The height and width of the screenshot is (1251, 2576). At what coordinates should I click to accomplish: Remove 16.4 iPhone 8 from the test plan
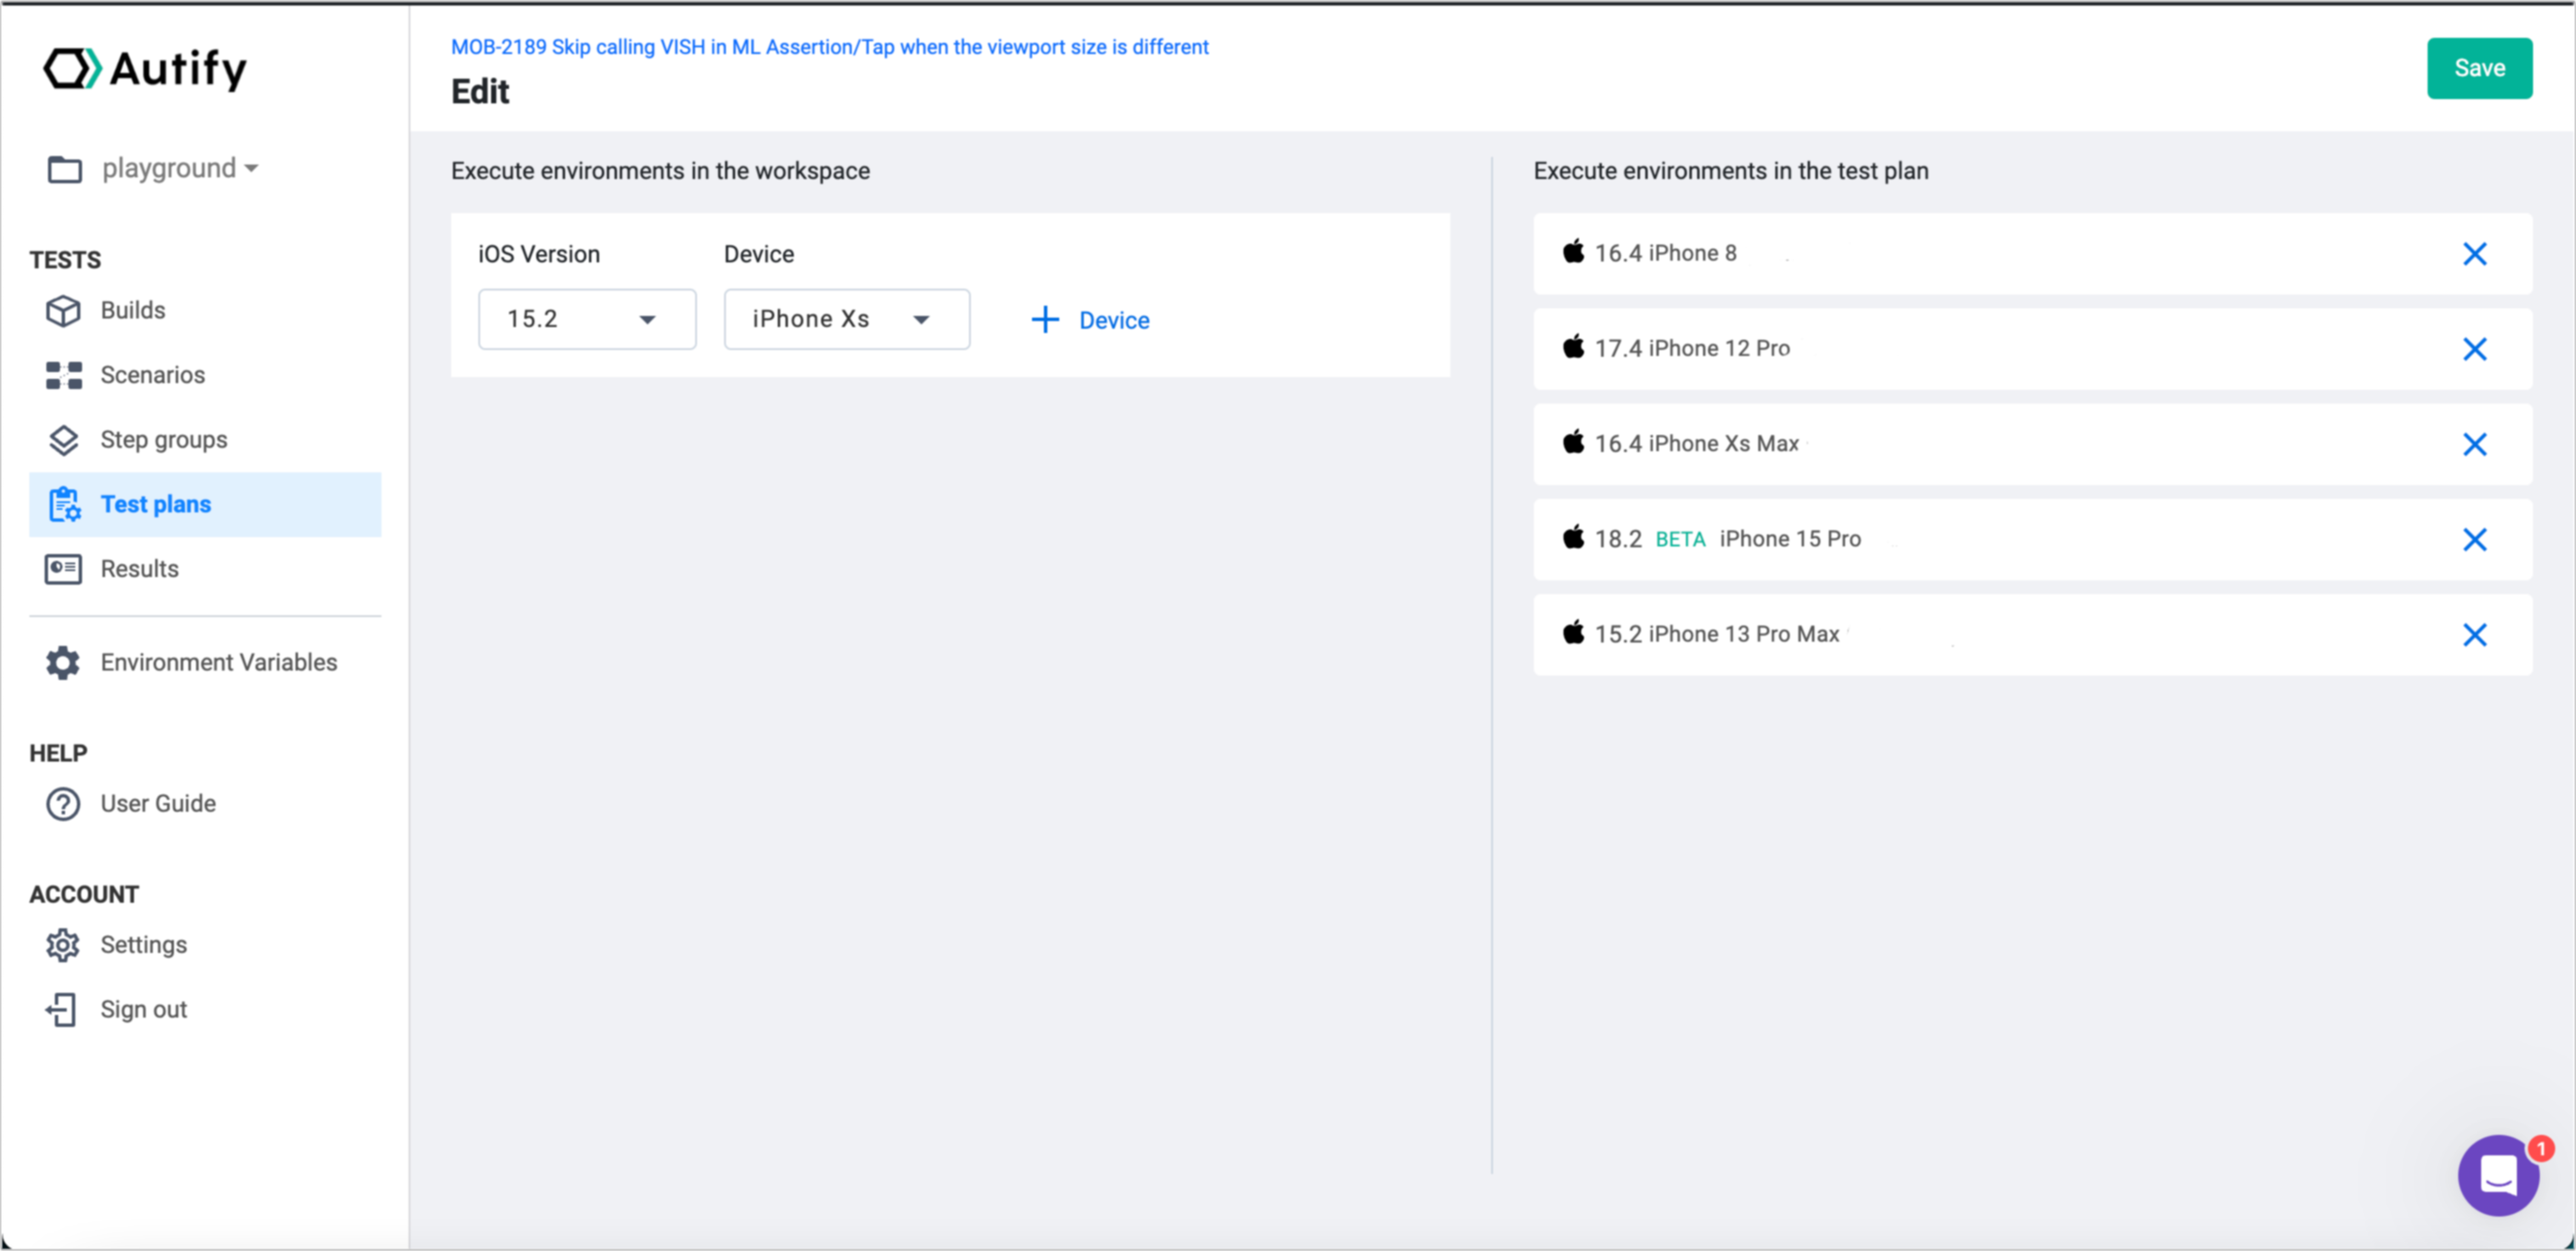[2475, 254]
